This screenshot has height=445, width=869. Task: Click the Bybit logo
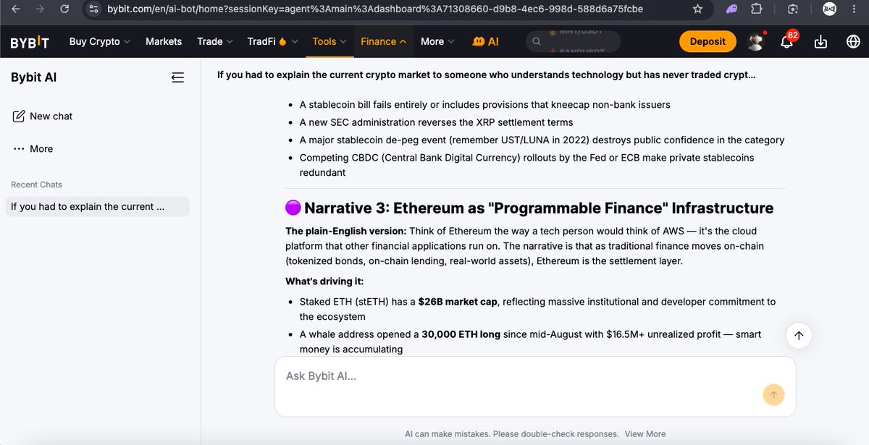(x=30, y=42)
